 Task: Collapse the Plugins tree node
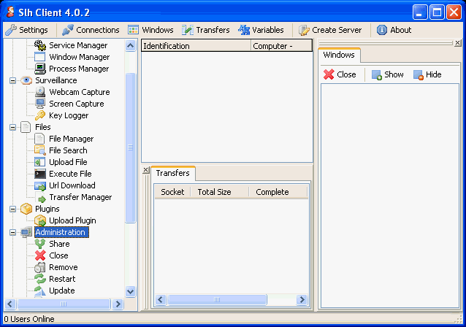click(12, 209)
